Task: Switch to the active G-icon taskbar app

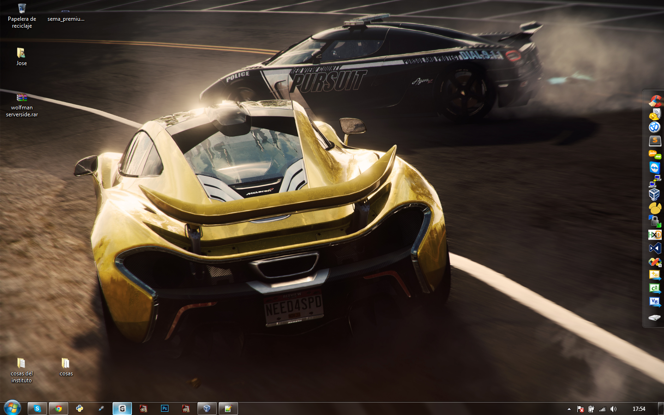Action: (x=122, y=409)
